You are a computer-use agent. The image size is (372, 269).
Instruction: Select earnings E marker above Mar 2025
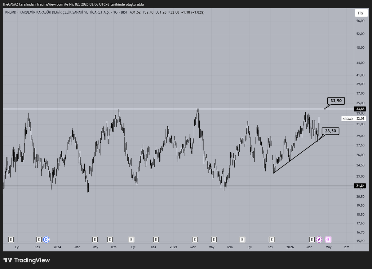195,239
